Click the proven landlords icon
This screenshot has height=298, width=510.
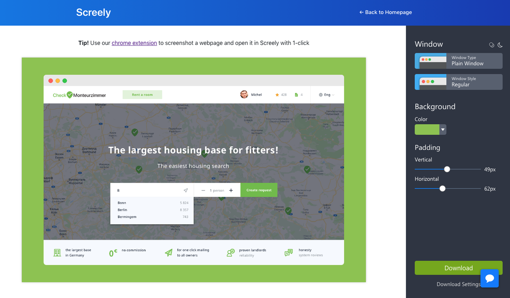[231, 253]
